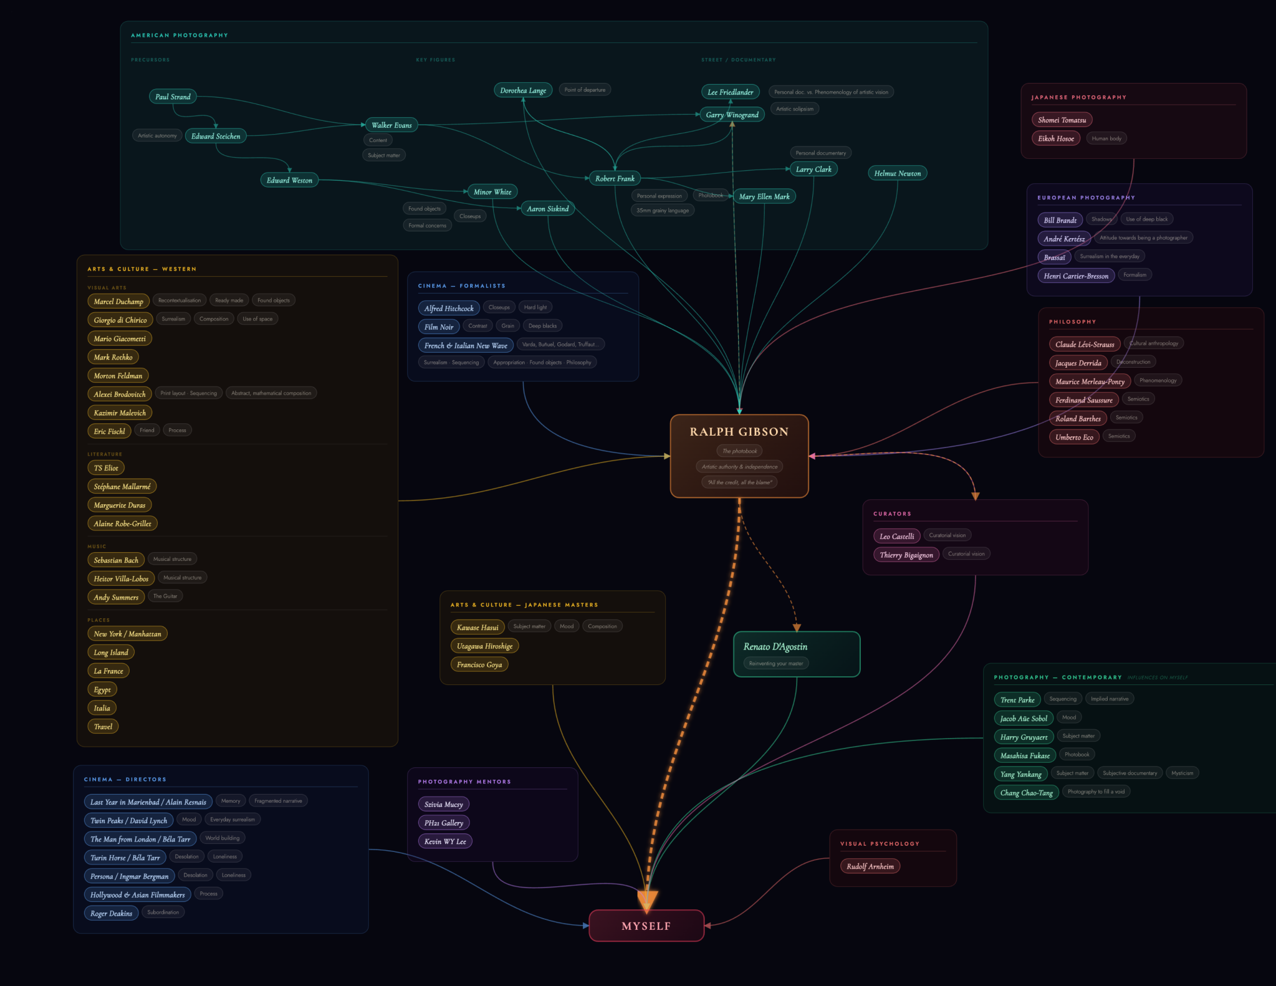
Task: Open the Trent Parke contemporary photography node
Action: pyautogui.click(x=1017, y=699)
